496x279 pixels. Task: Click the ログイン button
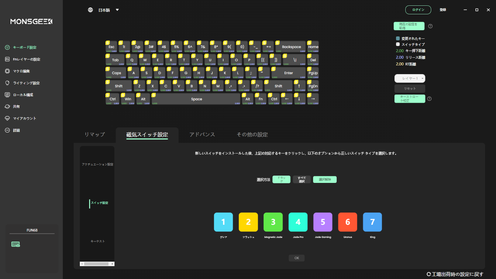tap(418, 10)
